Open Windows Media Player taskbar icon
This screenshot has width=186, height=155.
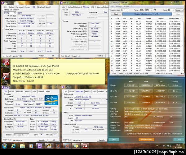pos(31,146)
